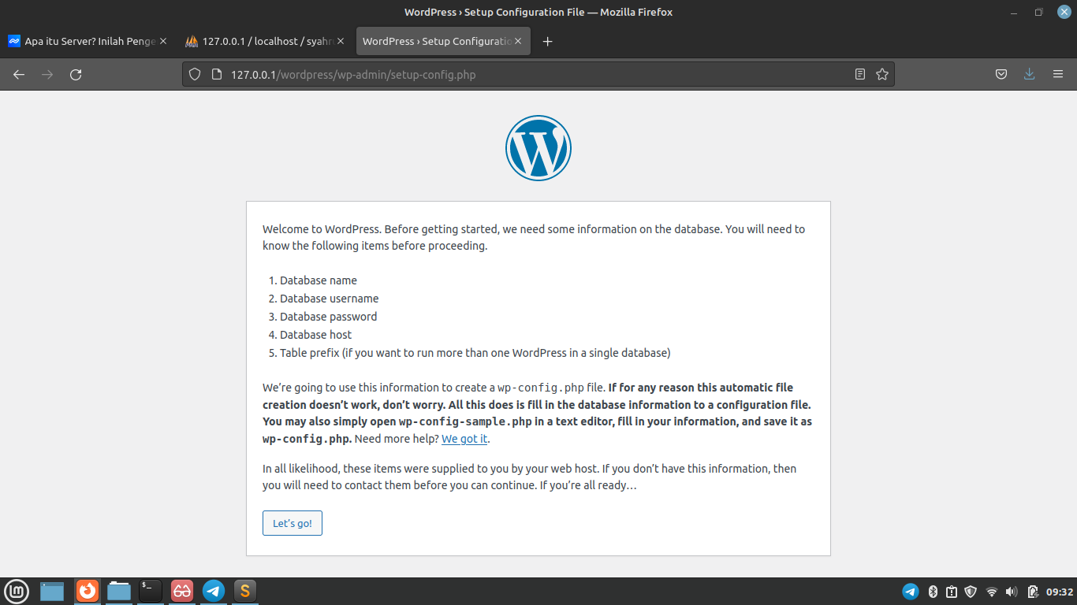Screen dimensions: 1077x605
Task: Click the Firefox taskbar icon
Action: 87,591
